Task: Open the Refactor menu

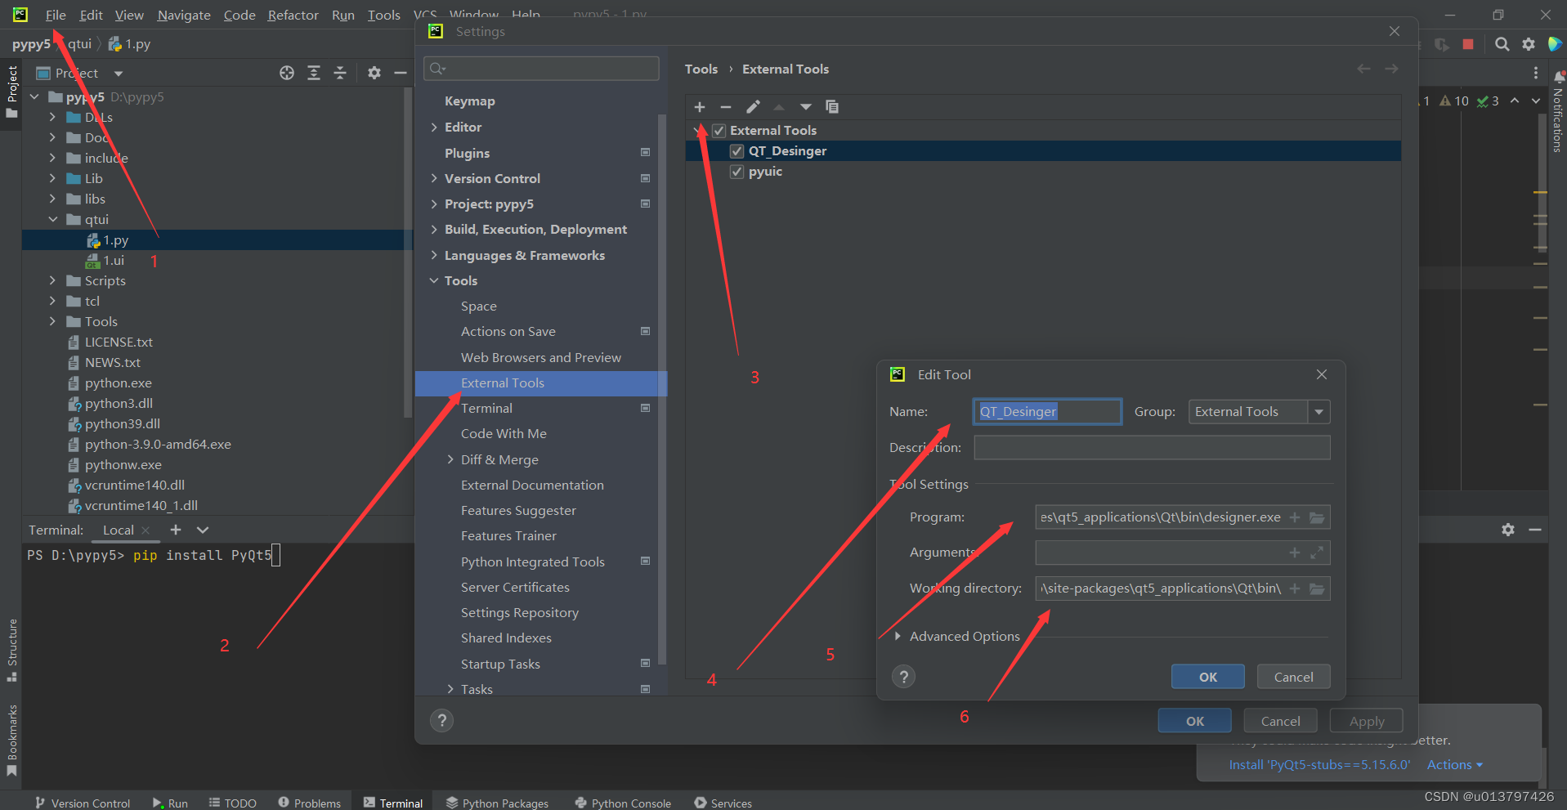Action: click(293, 15)
